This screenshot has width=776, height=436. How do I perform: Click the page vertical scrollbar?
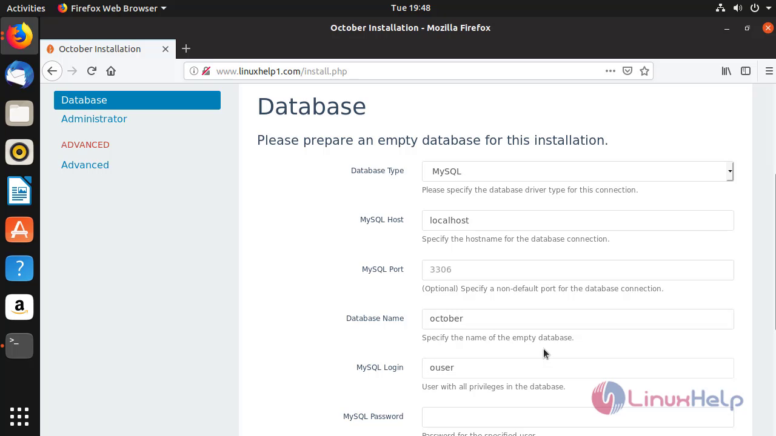775,251
